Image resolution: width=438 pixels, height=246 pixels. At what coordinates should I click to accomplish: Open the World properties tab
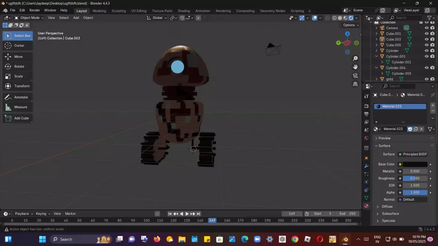[x=366, y=138]
